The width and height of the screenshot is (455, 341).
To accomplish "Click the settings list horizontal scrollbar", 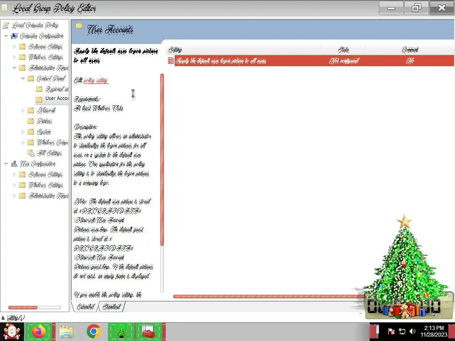I will (x=268, y=296).
